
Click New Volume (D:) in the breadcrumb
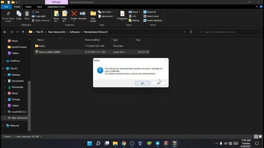click(57, 32)
